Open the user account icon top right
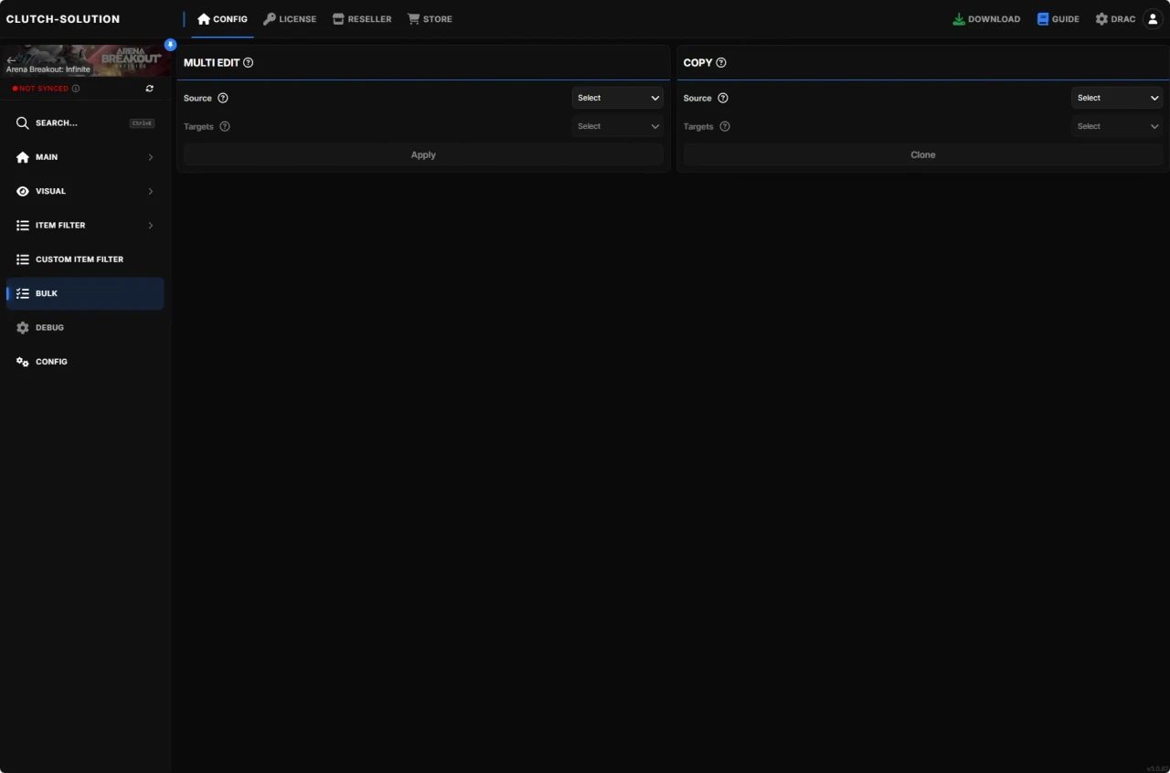The height and width of the screenshot is (773, 1170). pyautogui.click(x=1152, y=18)
